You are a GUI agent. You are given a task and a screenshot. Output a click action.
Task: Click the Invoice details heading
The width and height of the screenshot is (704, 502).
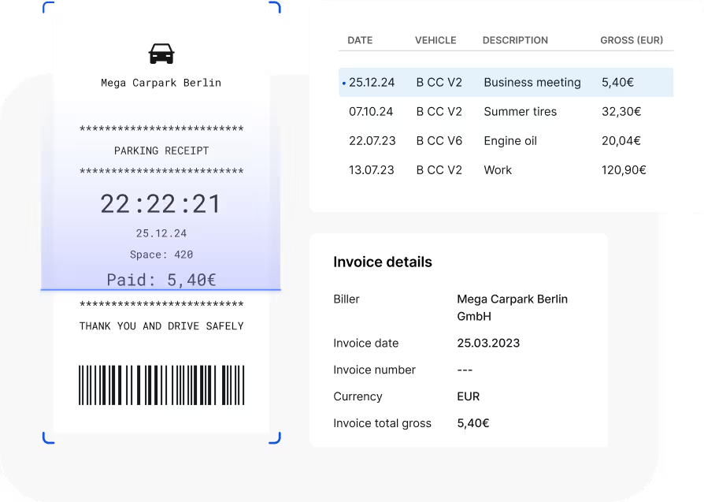pyautogui.click(x=383, y=262)
